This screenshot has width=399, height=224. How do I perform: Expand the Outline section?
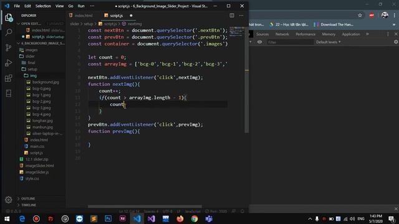(x=28, y=198)
